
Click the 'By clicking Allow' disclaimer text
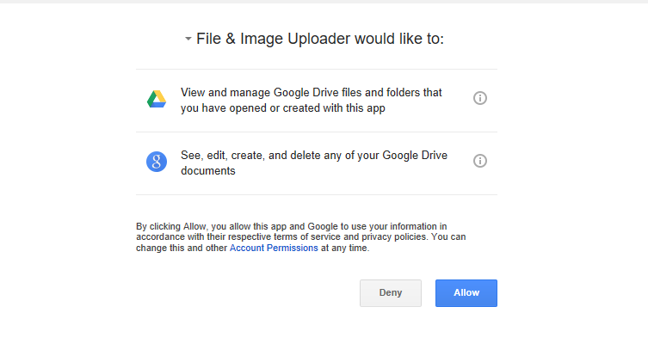point(301,237)
